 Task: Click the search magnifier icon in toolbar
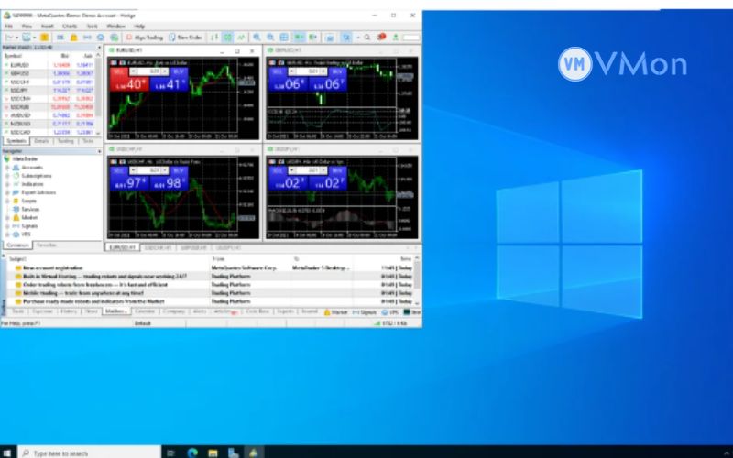click(367, 38)
